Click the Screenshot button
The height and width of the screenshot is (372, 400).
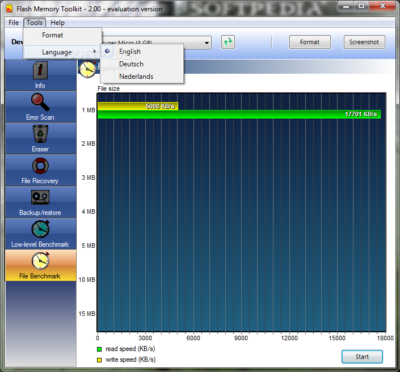coord(364,42)
